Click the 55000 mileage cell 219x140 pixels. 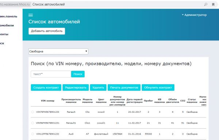pyautogui.click(x=148, y=134)
